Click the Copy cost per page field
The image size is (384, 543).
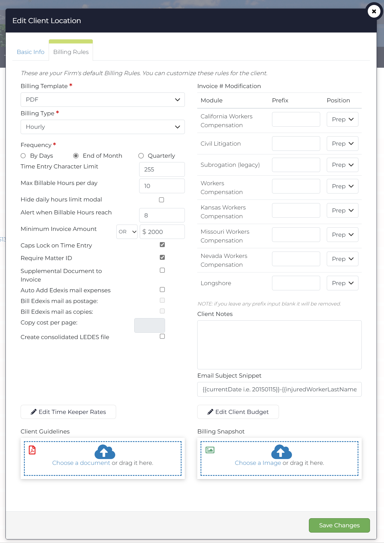[x=150, y=325]
